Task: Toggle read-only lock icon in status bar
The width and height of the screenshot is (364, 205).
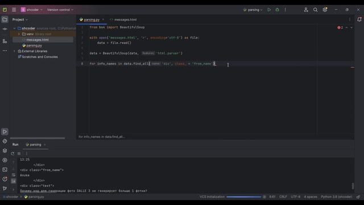Action: [358, 197]
